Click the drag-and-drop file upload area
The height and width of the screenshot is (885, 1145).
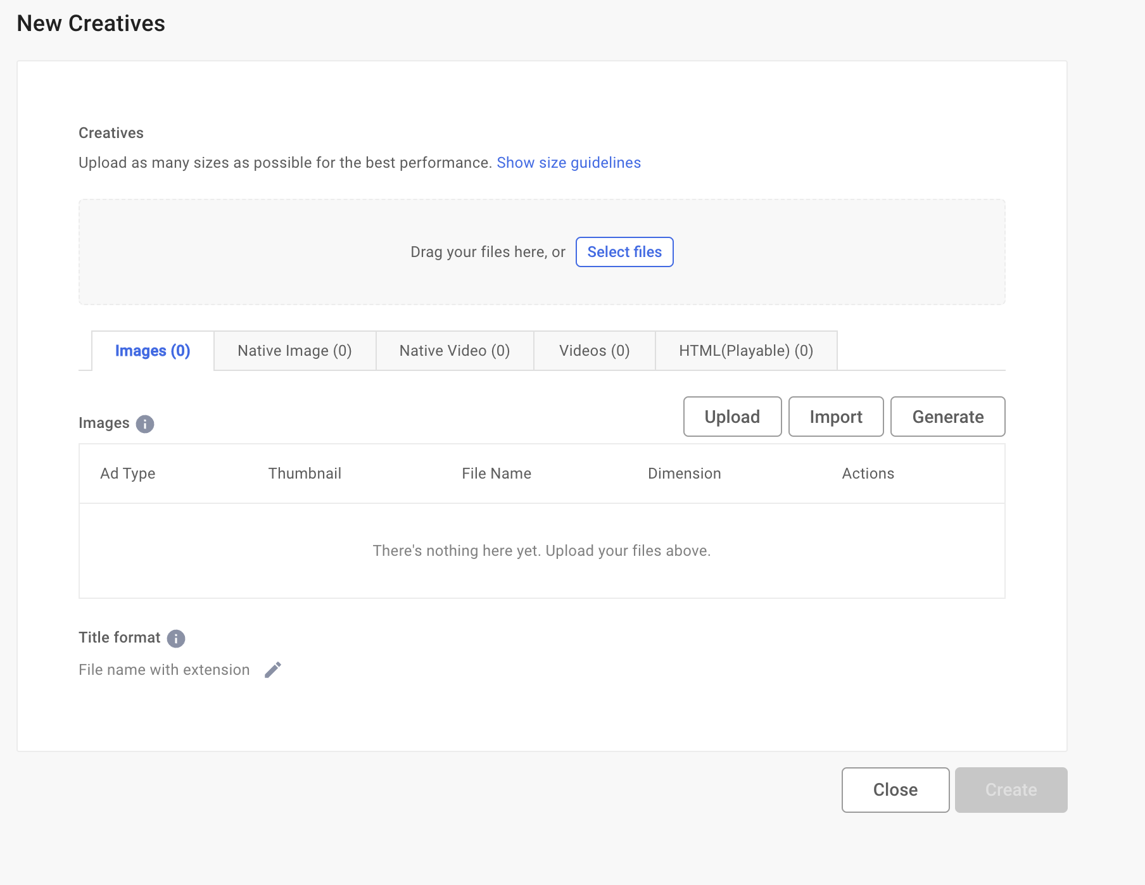(x=542, y=252)
